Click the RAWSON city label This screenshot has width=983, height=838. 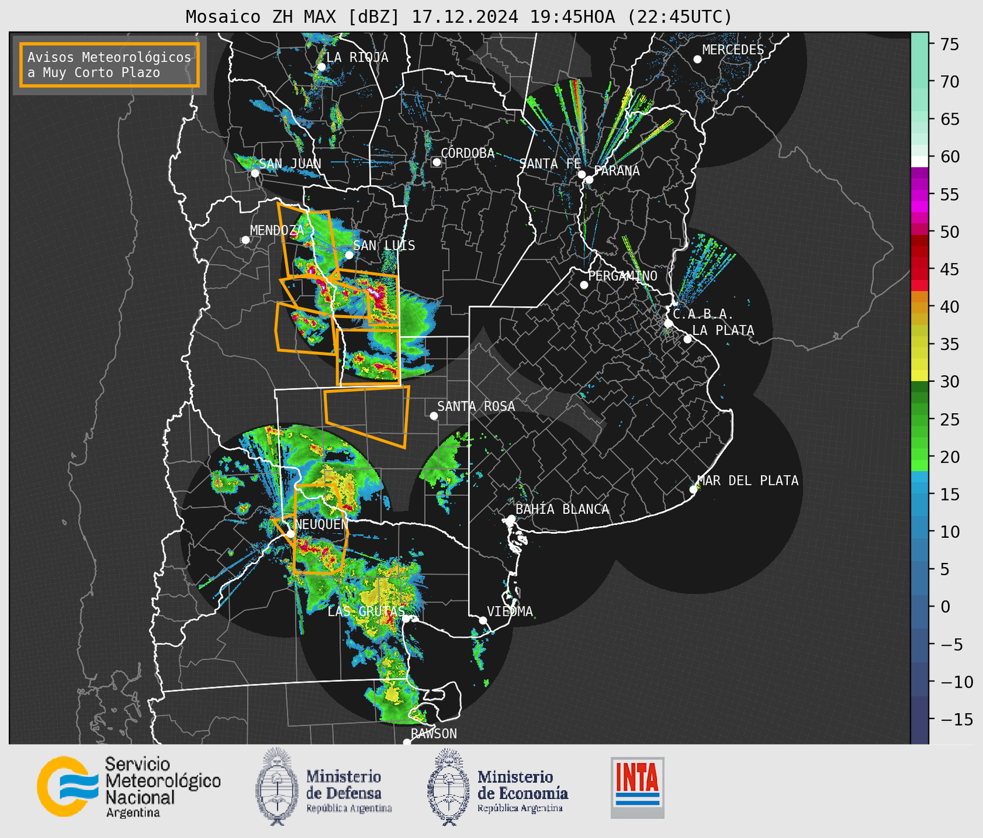(x=434, y=734)
